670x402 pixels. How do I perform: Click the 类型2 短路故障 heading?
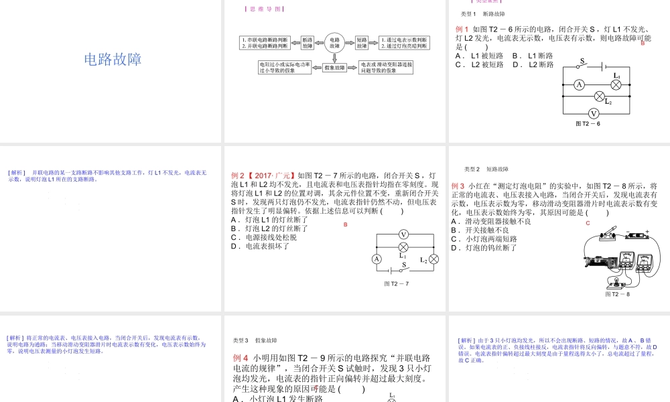(x=486, y=169)
